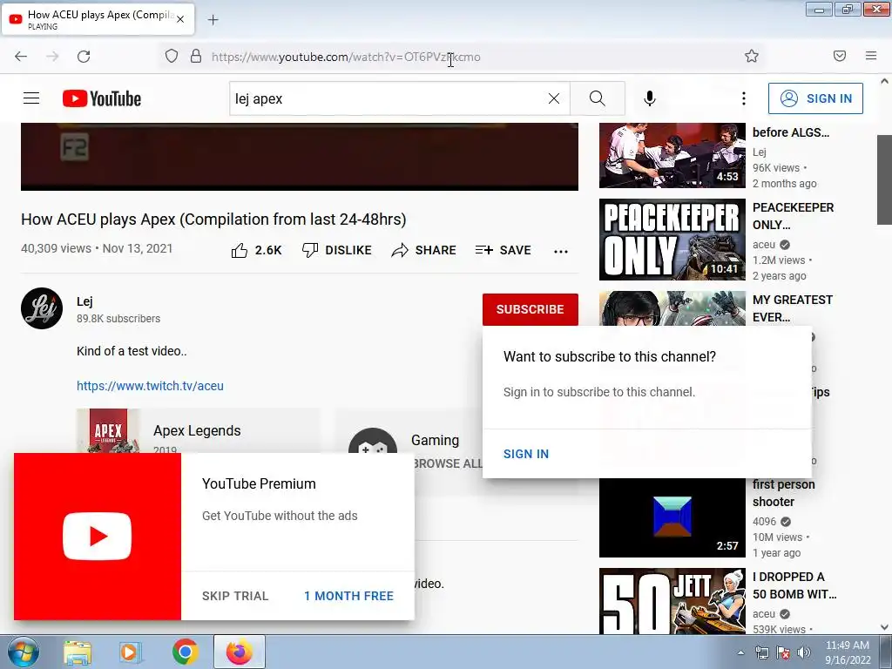Open the network tray icon
This screenshot has height=669, width=892.
pos(761,652)
